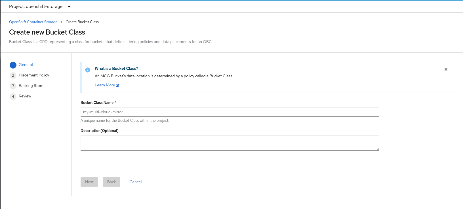This screenshot has height=209, width=463.
Task: Click the step 2 number circle
Action: pyautogui.click(x=13, y=76)
